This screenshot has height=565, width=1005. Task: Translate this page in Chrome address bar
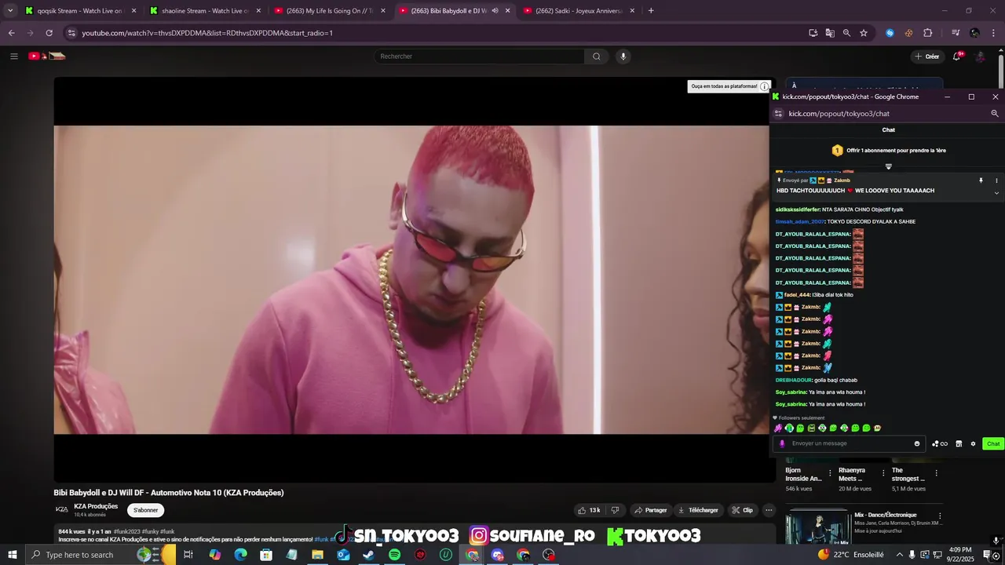click(830, 33)
